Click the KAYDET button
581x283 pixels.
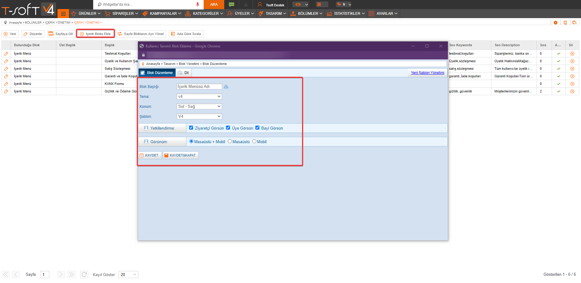pyautogui.click(x=150, y=155)
